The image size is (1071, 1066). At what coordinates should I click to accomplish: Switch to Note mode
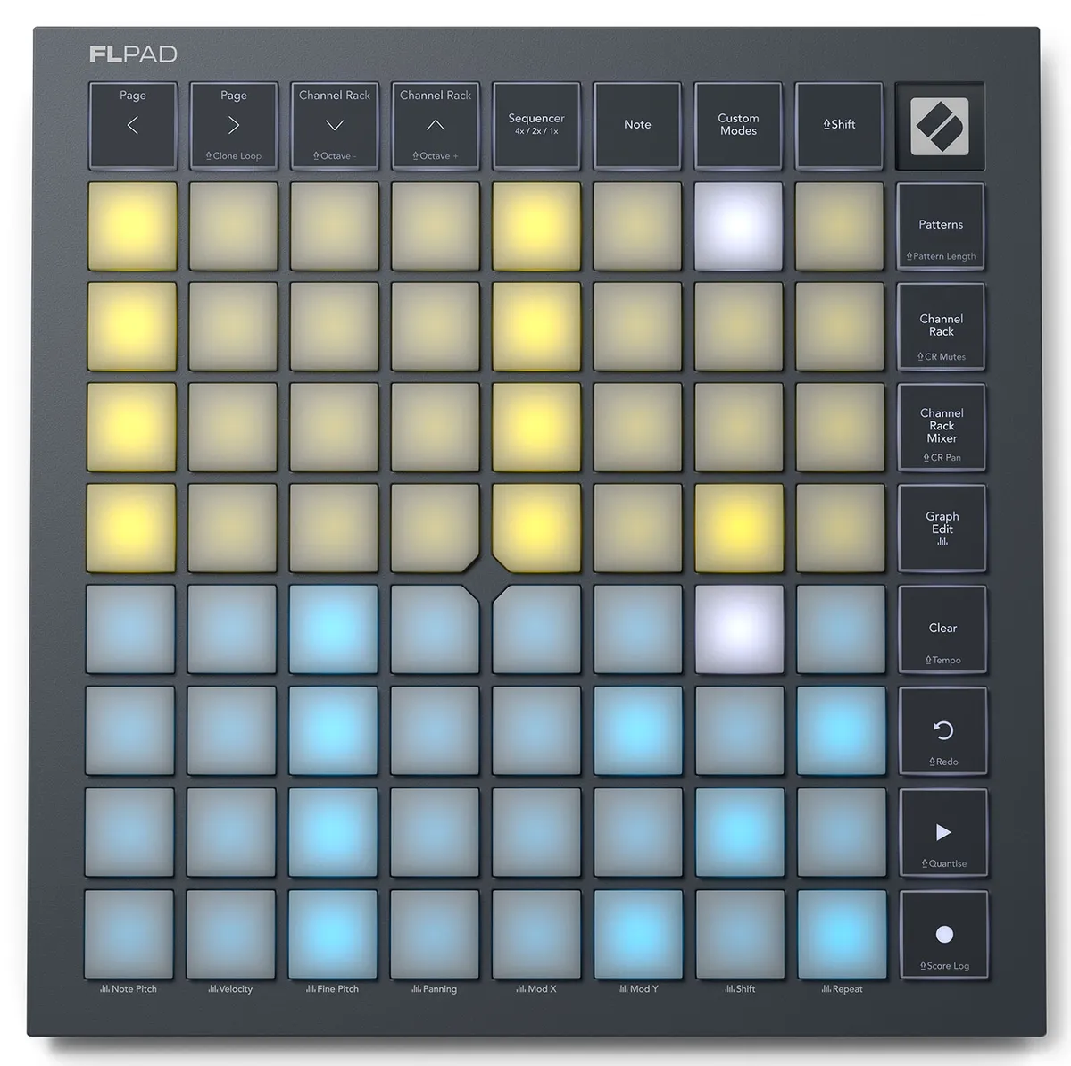(637, 125)
